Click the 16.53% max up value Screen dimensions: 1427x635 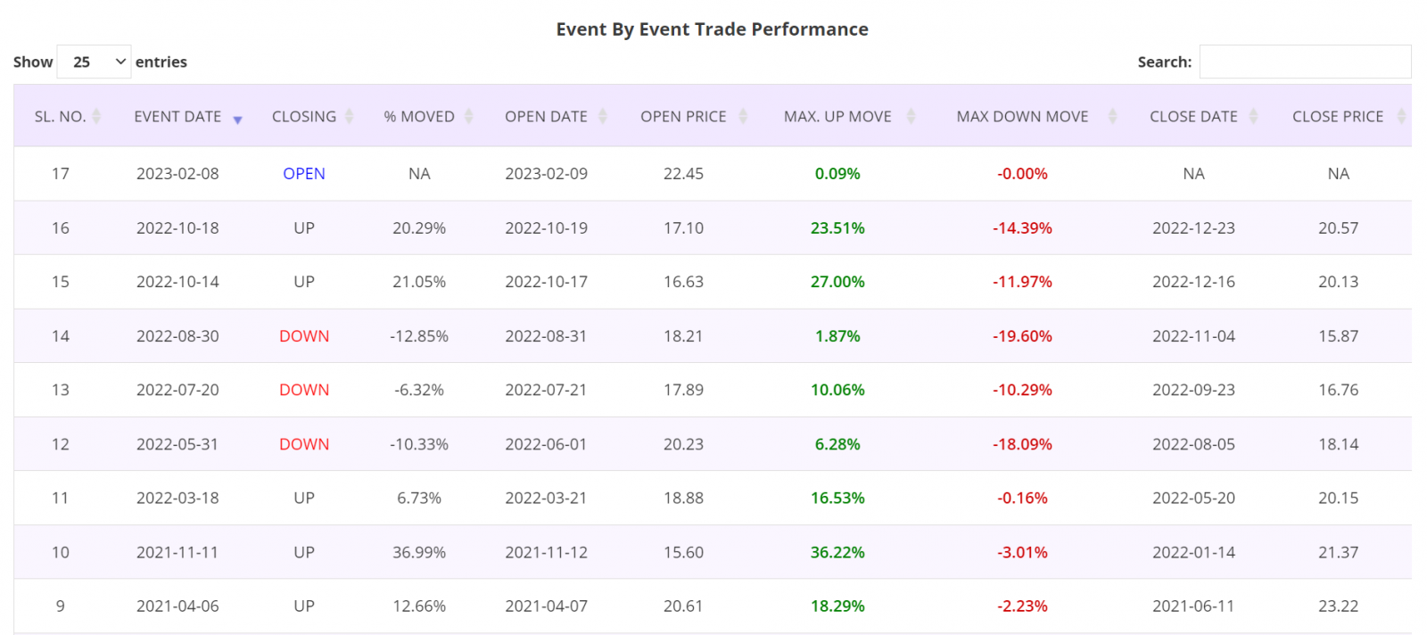837,498
